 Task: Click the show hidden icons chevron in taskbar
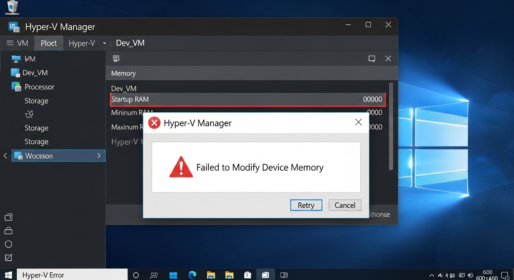tap(431, 275)
